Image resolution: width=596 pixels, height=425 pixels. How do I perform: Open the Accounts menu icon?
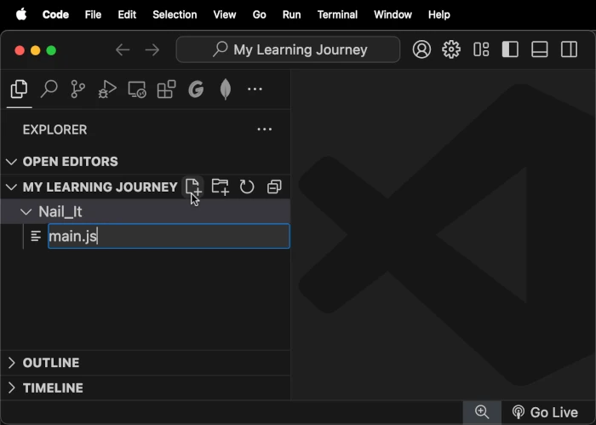tap(421, 49)
